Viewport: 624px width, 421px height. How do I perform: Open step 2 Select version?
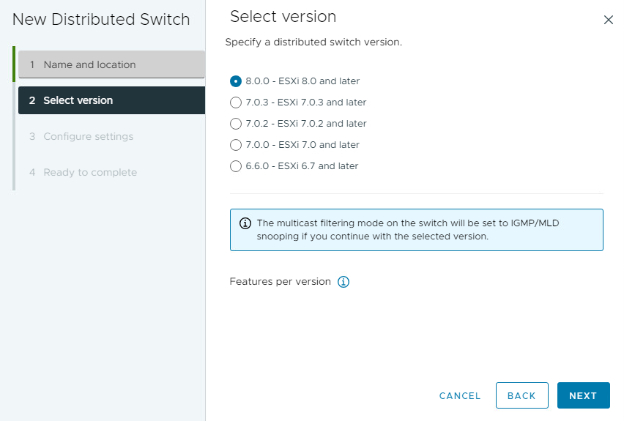click(x=111, y=100)
